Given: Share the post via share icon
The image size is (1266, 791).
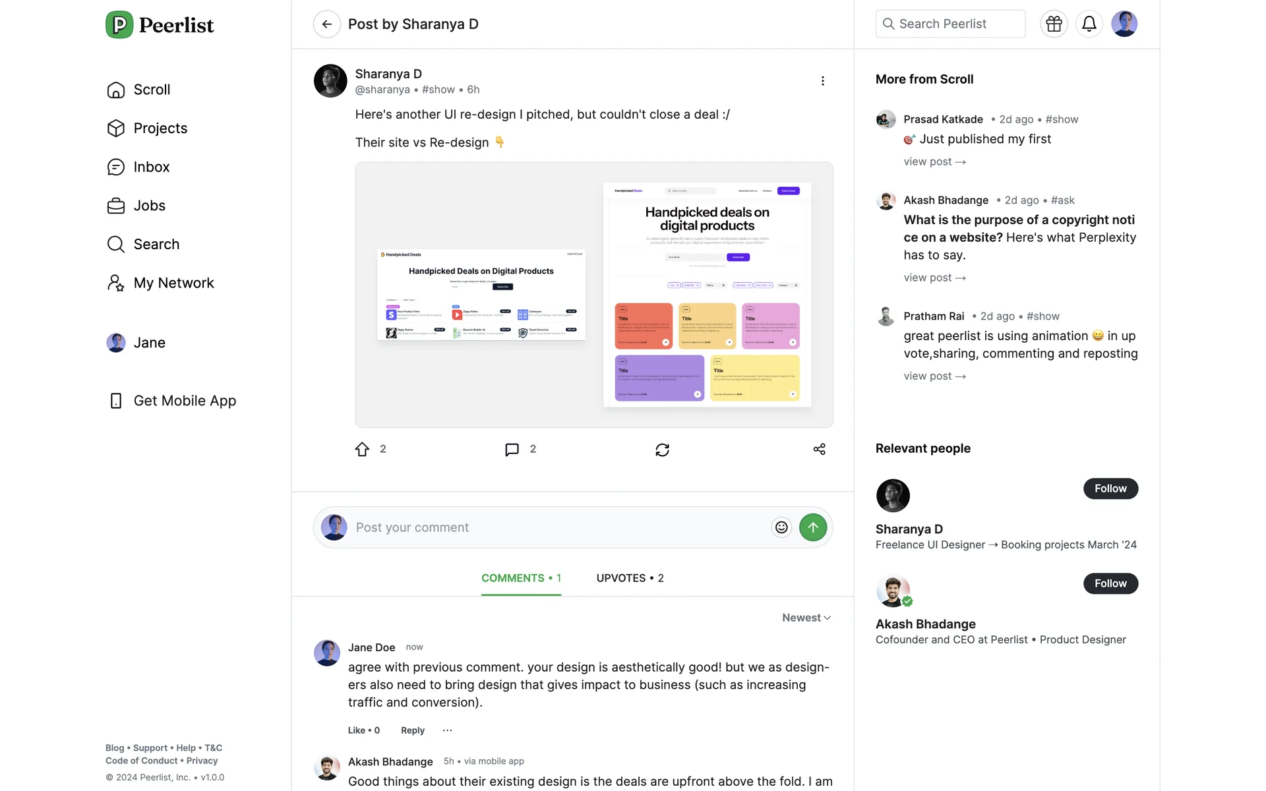Looking at the screenshot, I should pyautogui.click(x=819, y=450).
